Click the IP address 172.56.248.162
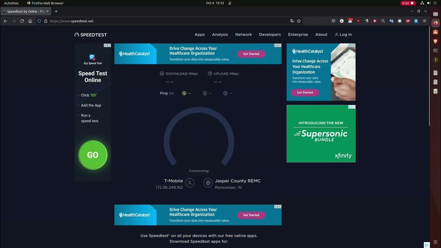Screen dimensions: 441x248 pyautogui.click(x=169, y=188)
